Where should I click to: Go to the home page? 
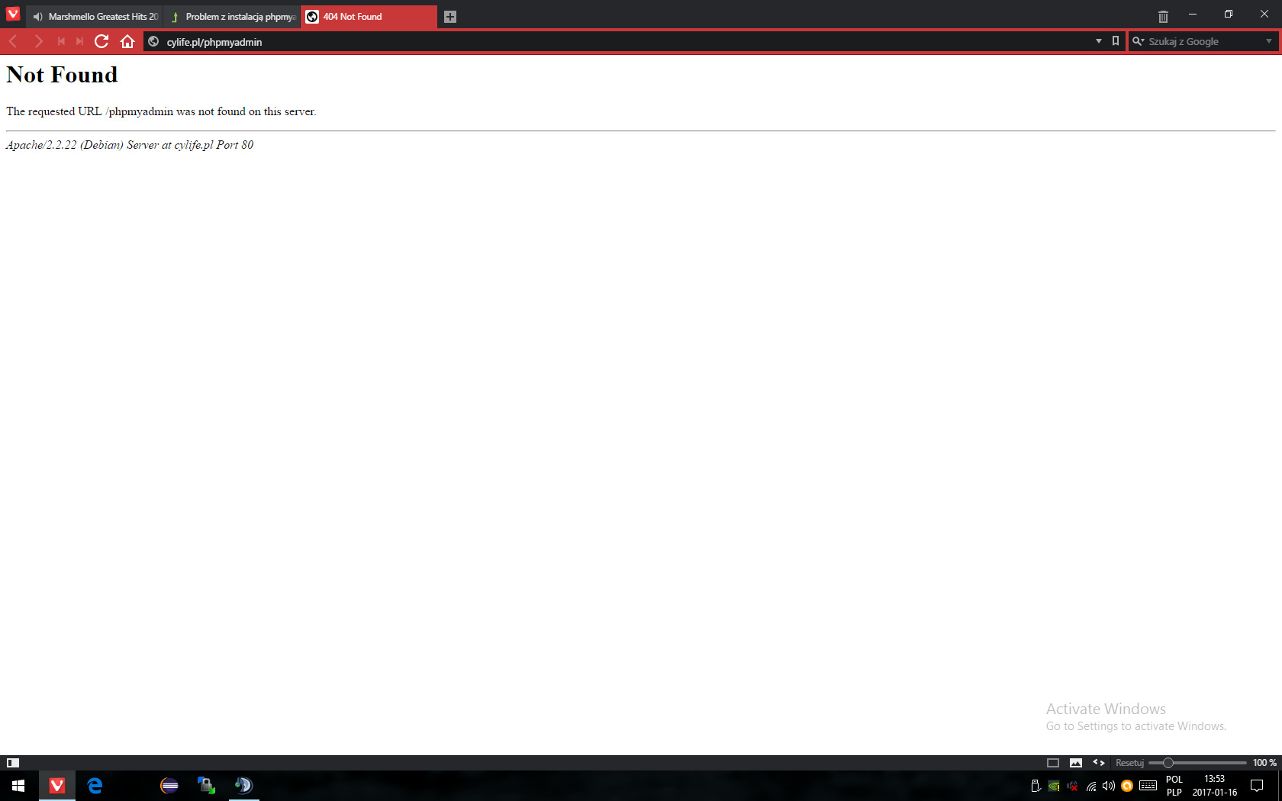[x=127, y=41]
